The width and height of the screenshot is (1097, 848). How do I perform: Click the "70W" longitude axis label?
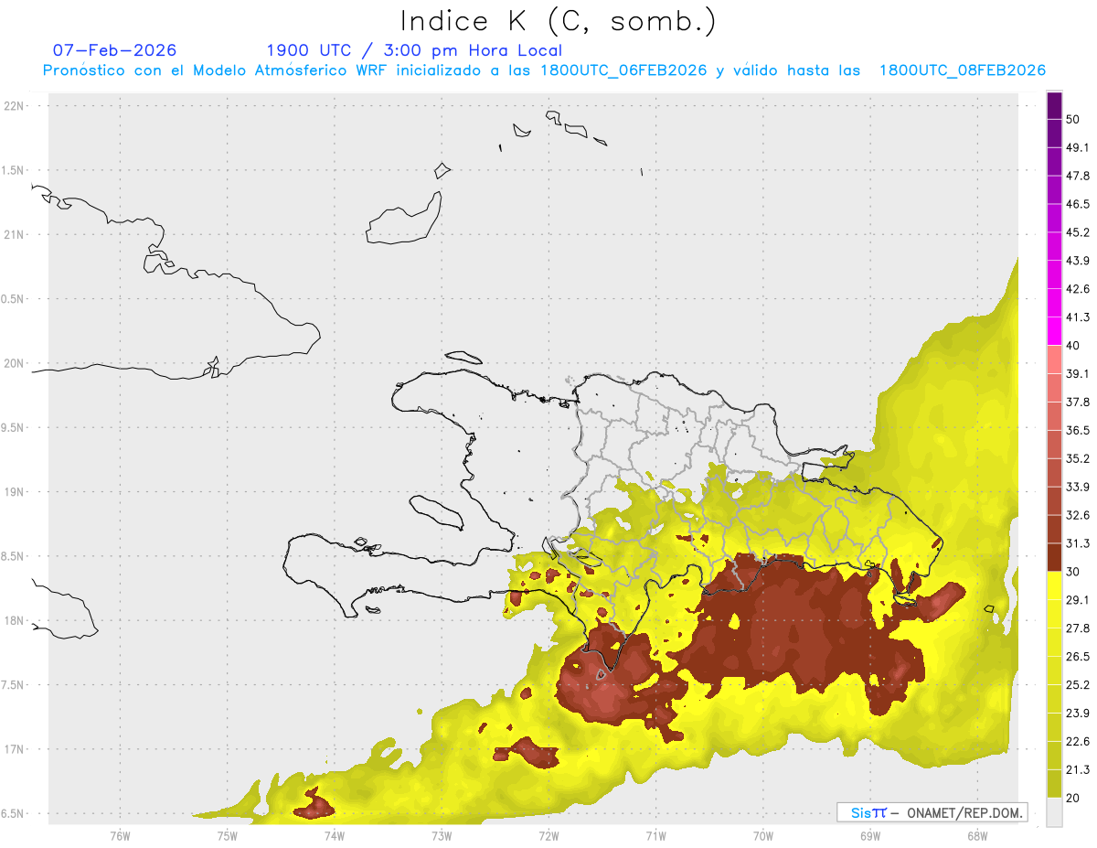[x=762, y=836]
